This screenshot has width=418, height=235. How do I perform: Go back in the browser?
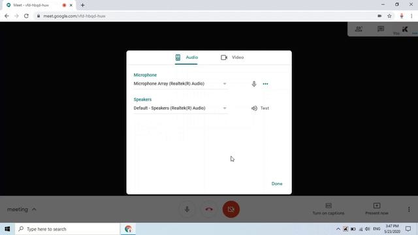tap(7, 16)
